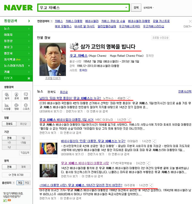The height and width of the screenshot is (204, 192).
Task: Share the 노컷뉴스 article via share icon
Action: 128,98
